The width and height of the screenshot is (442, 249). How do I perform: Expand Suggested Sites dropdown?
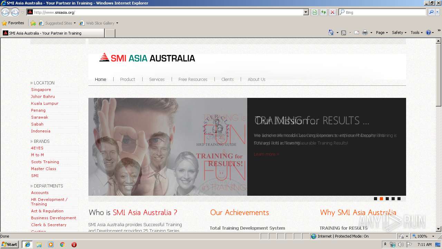point(74,23)
